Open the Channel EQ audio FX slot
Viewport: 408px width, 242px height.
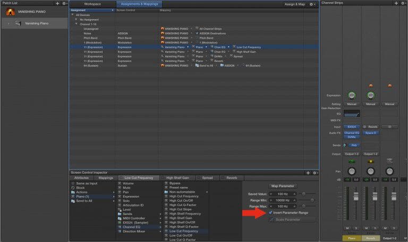[x=352, y=133]
